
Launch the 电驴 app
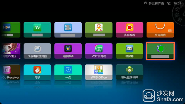(x=37, y=72)
